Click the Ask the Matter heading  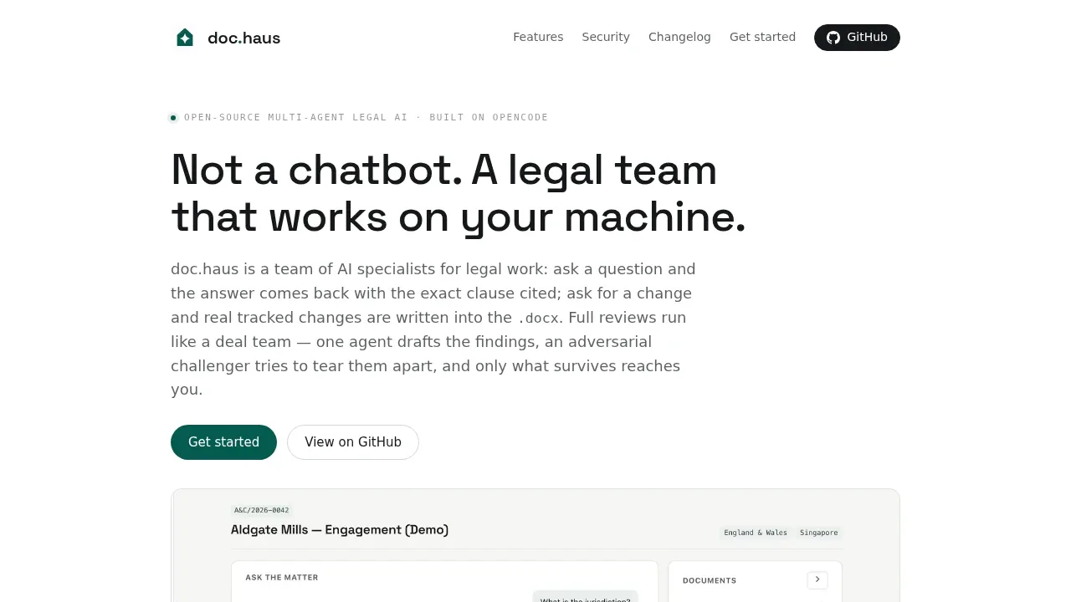[282, 577]
